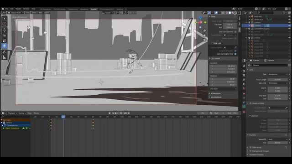Open the Tool properties tab icon

click(x=244, y=66)
